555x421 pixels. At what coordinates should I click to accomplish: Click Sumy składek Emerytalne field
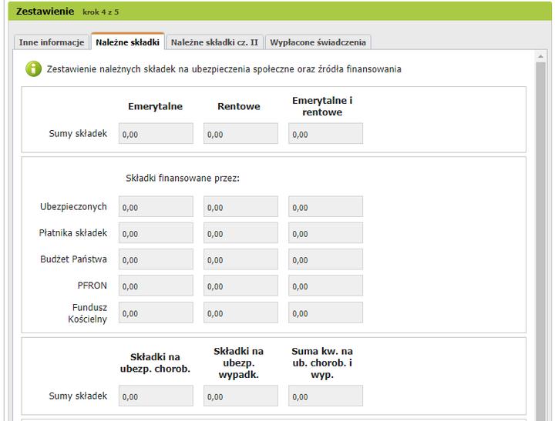tap(156, 134)
